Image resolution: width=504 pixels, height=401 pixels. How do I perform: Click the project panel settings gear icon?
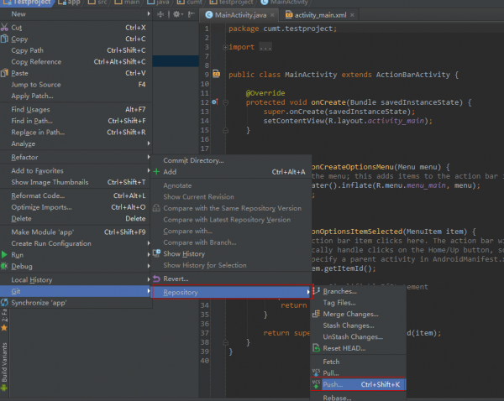[176, 14]
